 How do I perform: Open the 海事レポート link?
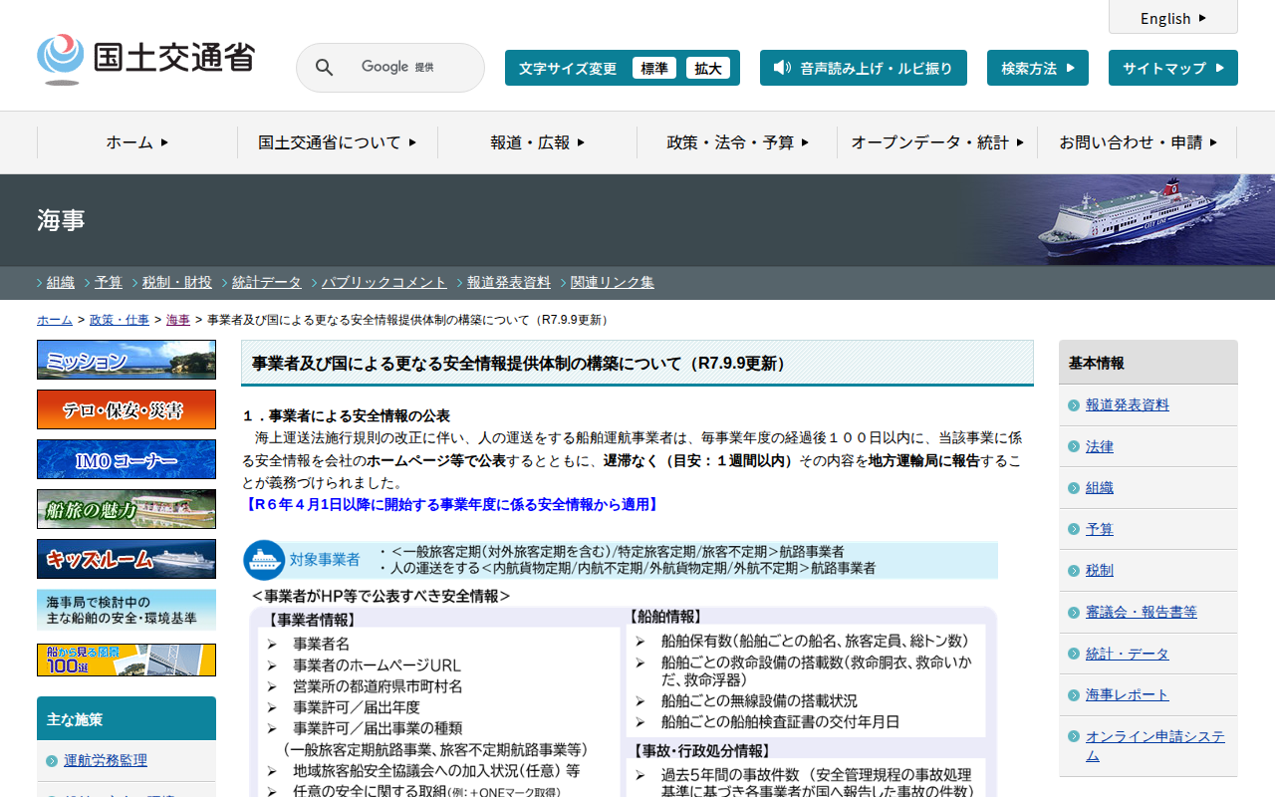click(1128, 695)
